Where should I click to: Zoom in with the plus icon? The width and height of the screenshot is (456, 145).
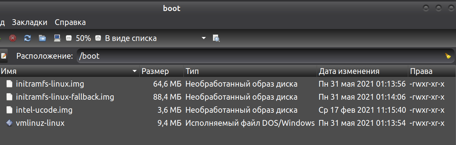coord(98,38)
